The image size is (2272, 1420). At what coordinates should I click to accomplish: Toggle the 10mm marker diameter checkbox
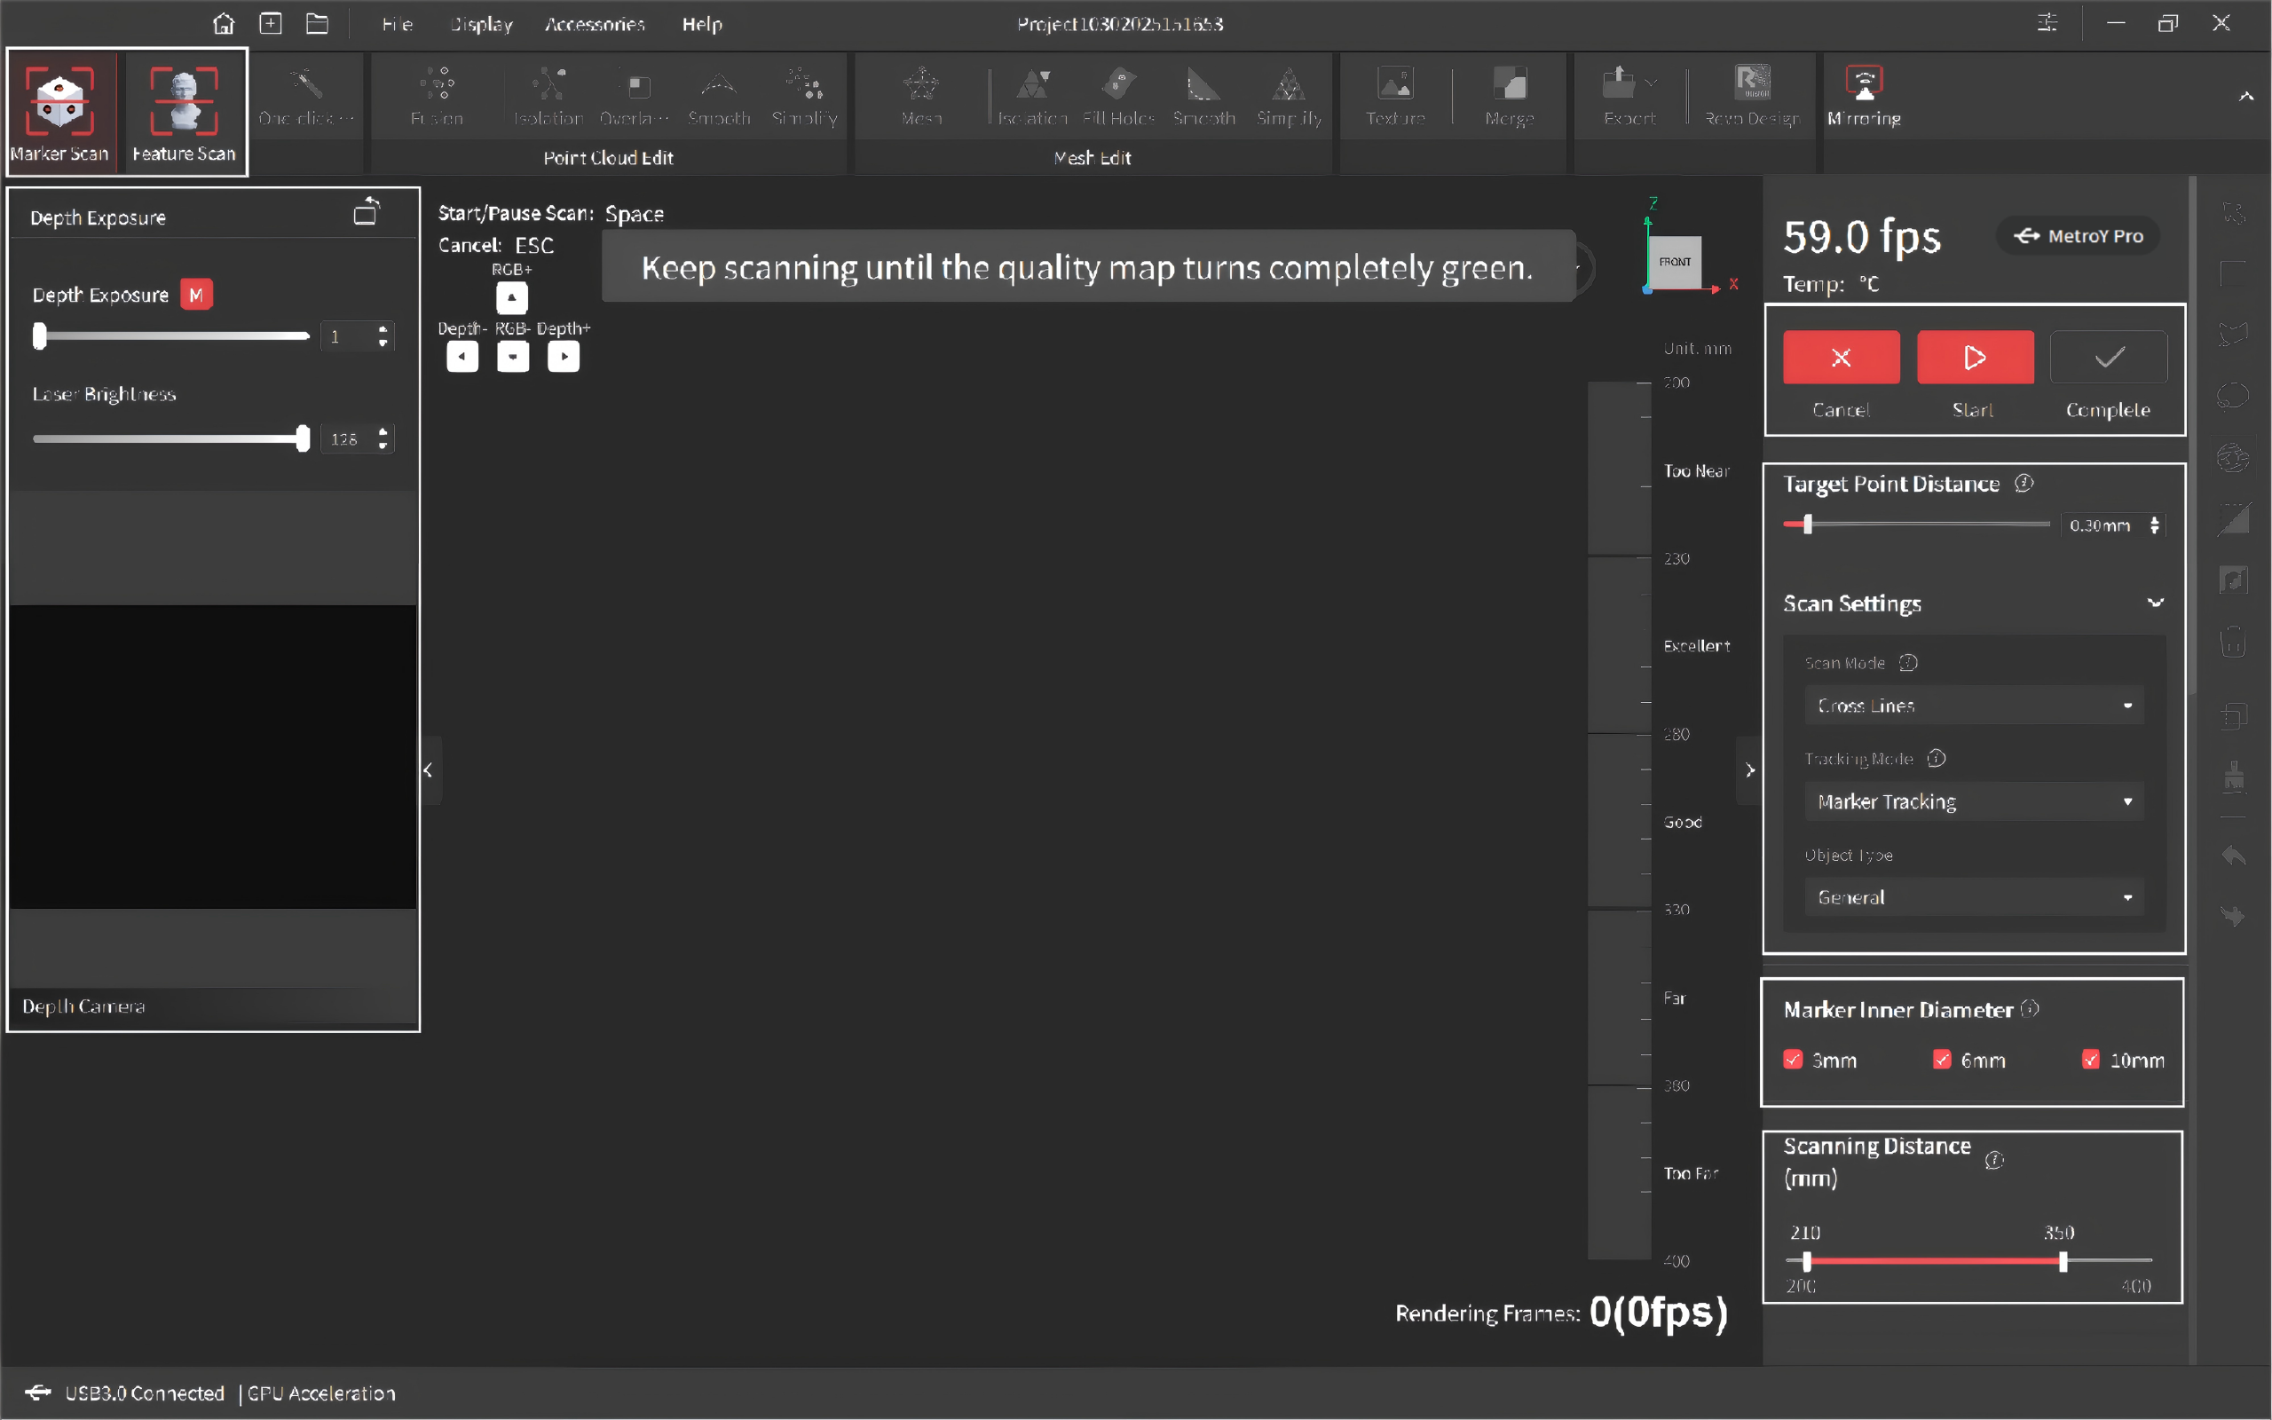click(2091, 1060)
